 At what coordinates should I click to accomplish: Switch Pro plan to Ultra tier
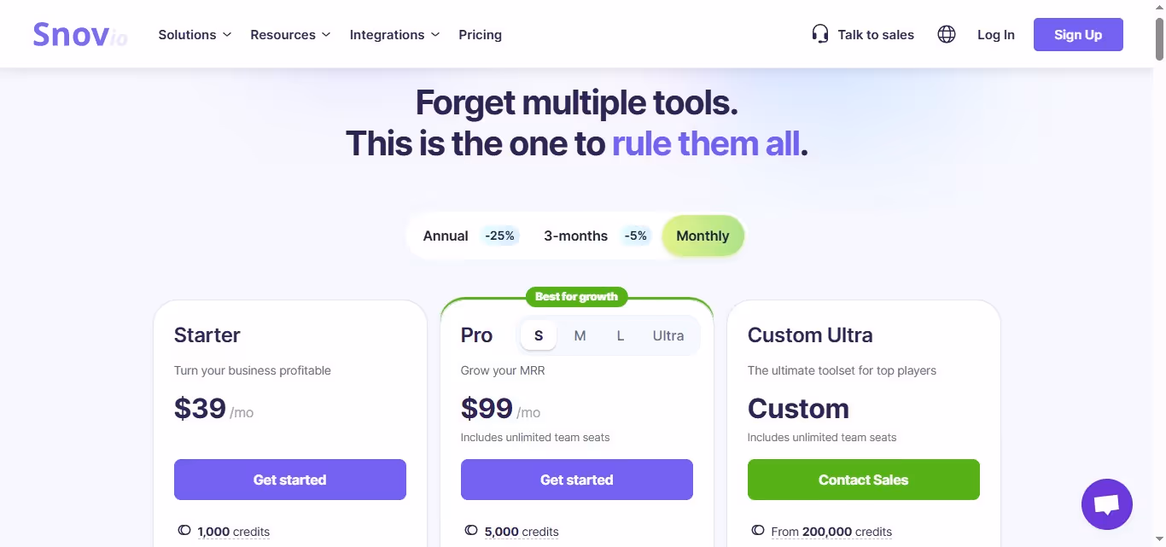(x=668, y=335)
